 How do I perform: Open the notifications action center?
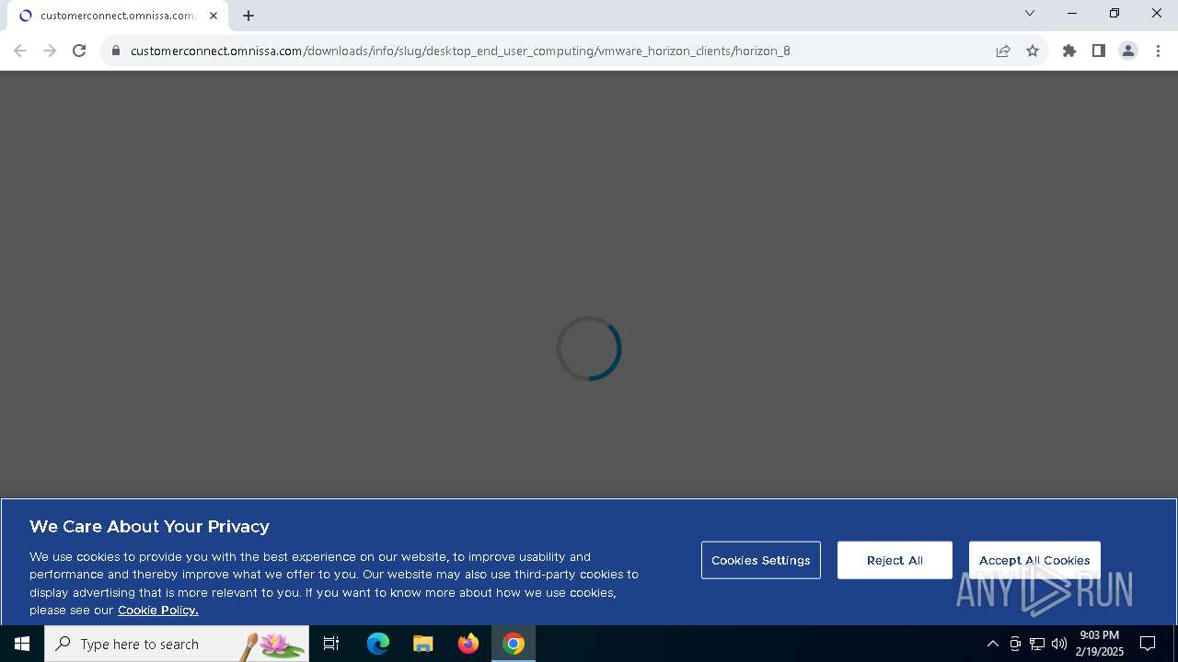[x=1148, y=644]
